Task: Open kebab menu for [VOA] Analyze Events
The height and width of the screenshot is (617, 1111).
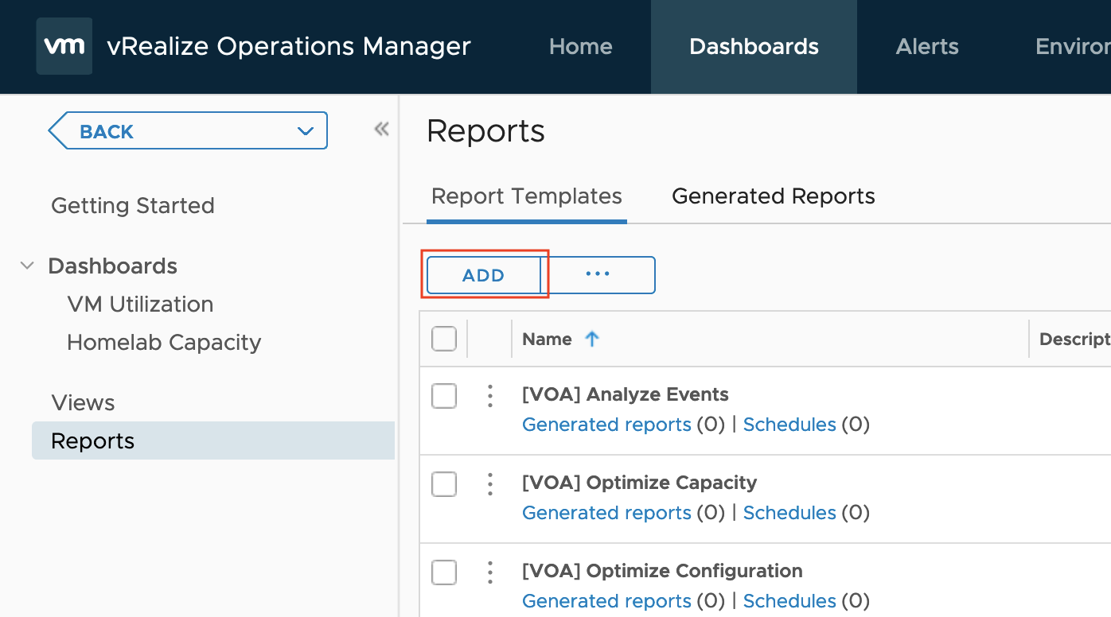Action: pyautogui.click(x=490, y=395)
